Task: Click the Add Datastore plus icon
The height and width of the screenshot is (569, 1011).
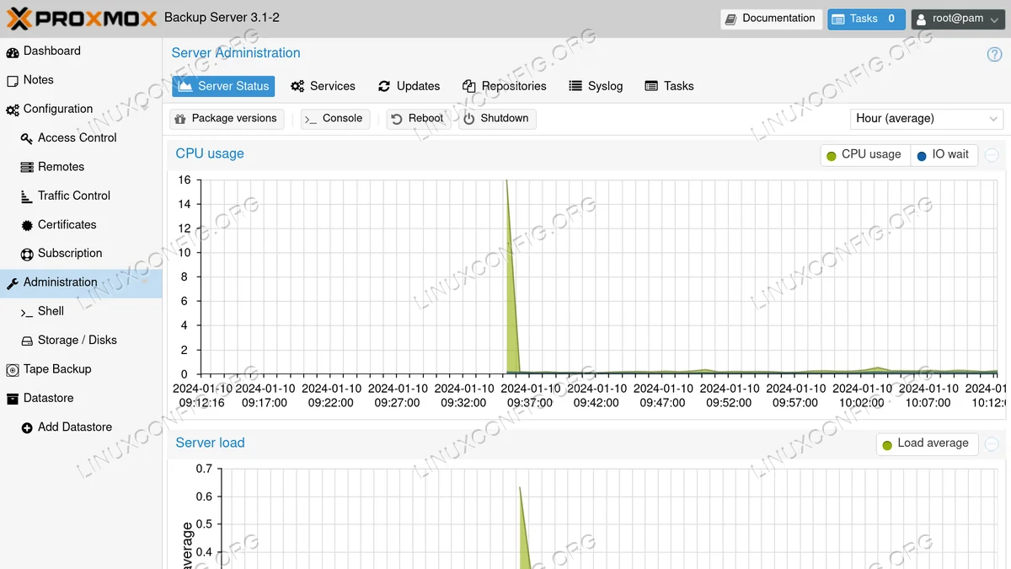Action: click(27, 427)
